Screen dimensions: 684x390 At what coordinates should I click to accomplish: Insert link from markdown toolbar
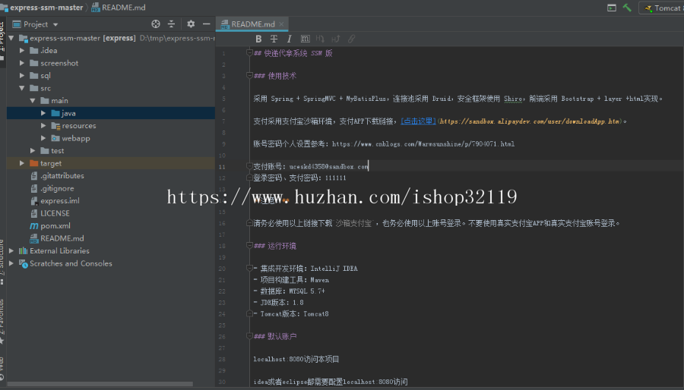tap(352, 39)
